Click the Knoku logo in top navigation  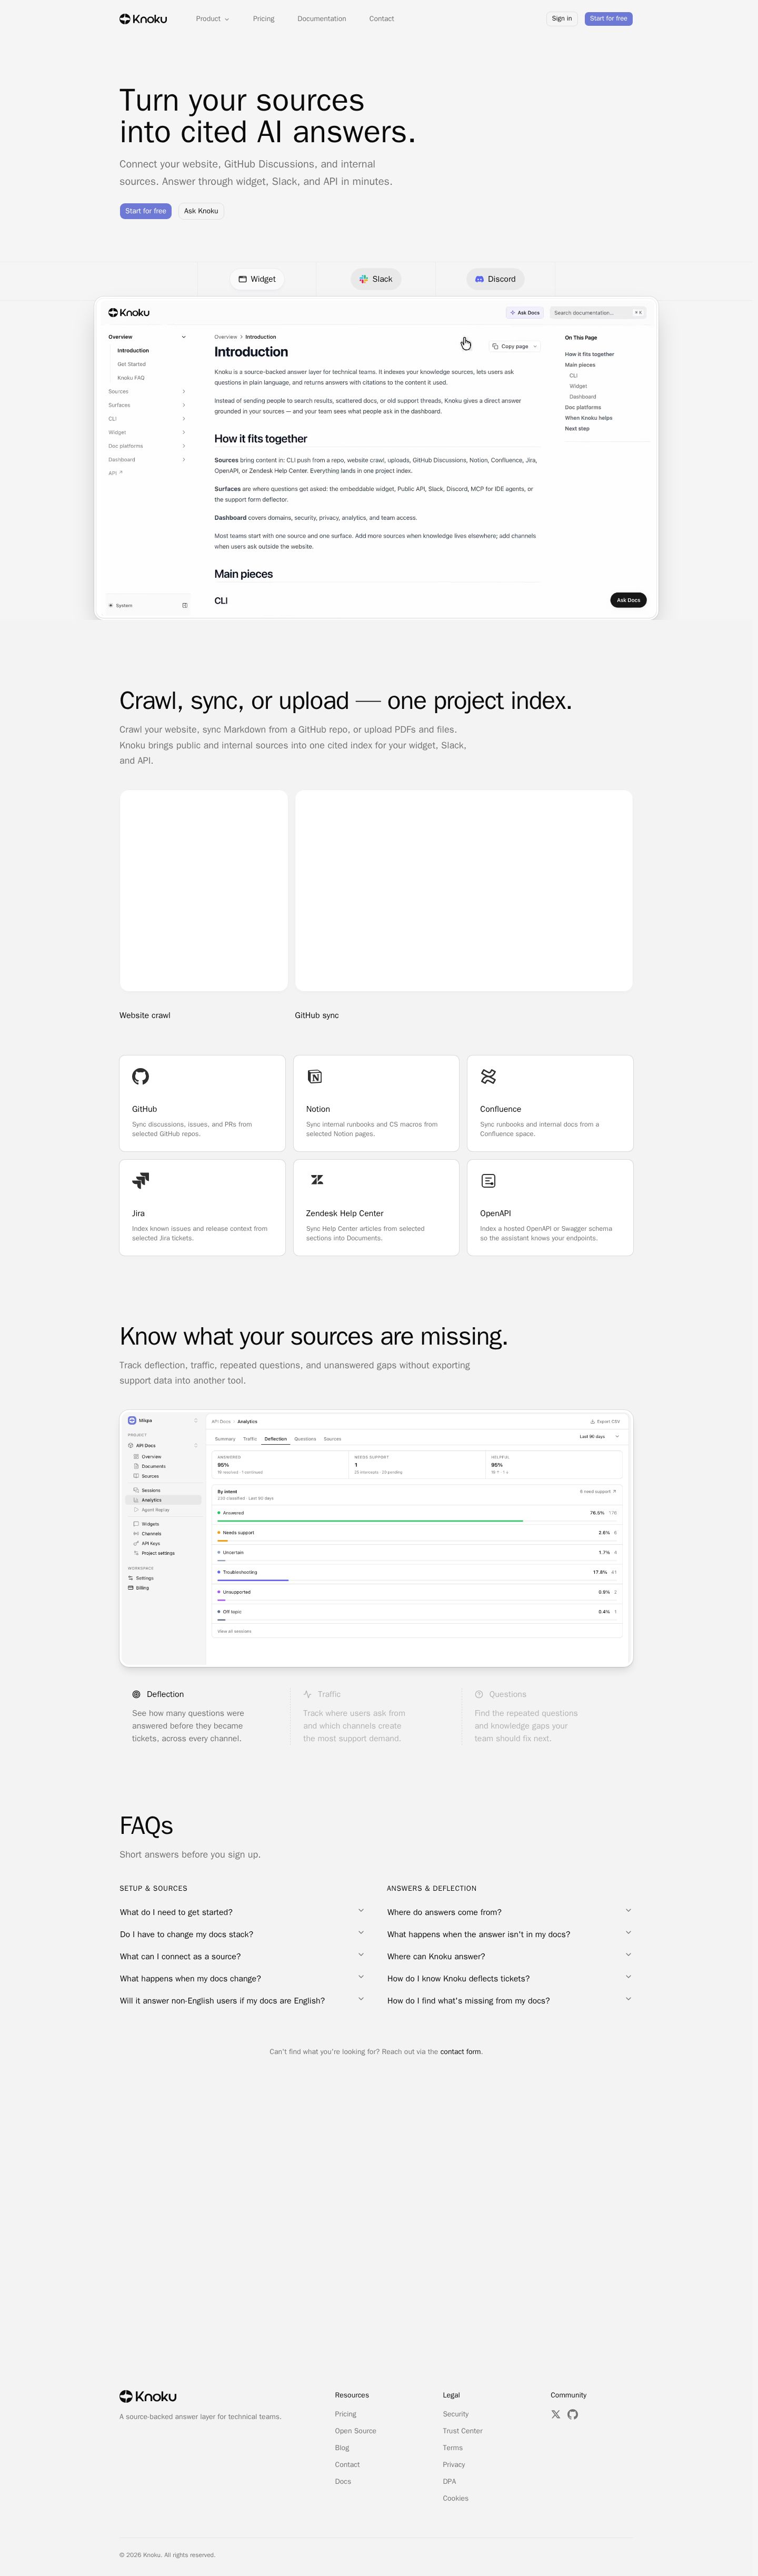(143, 18)
